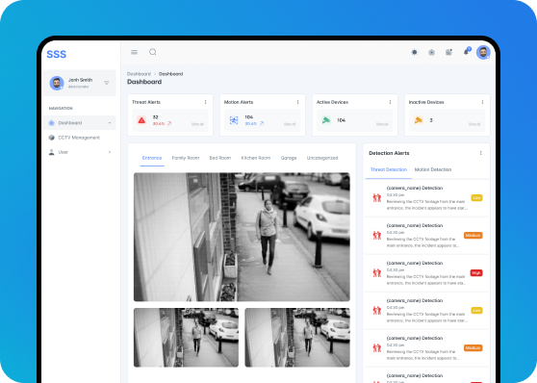Click threat icon of first Medium alert
The image size is (537, 383).
[x=377, y=236]
